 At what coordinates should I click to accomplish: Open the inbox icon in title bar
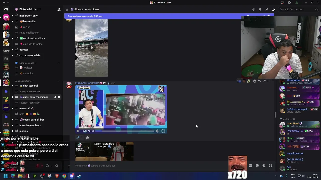[x=282, y=3]
